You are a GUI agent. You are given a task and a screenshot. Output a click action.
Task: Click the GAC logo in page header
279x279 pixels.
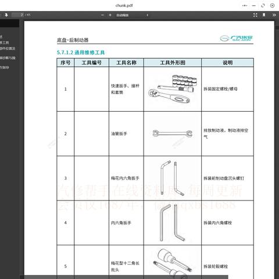237,38
